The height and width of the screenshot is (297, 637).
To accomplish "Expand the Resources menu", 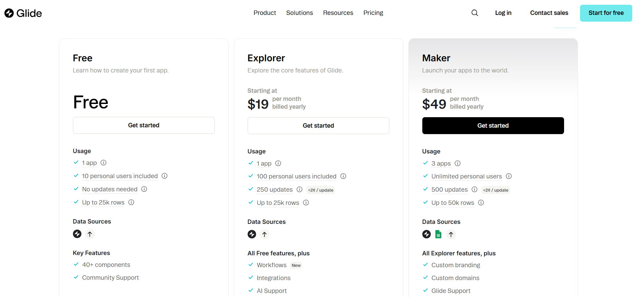I will coord(338,13).
